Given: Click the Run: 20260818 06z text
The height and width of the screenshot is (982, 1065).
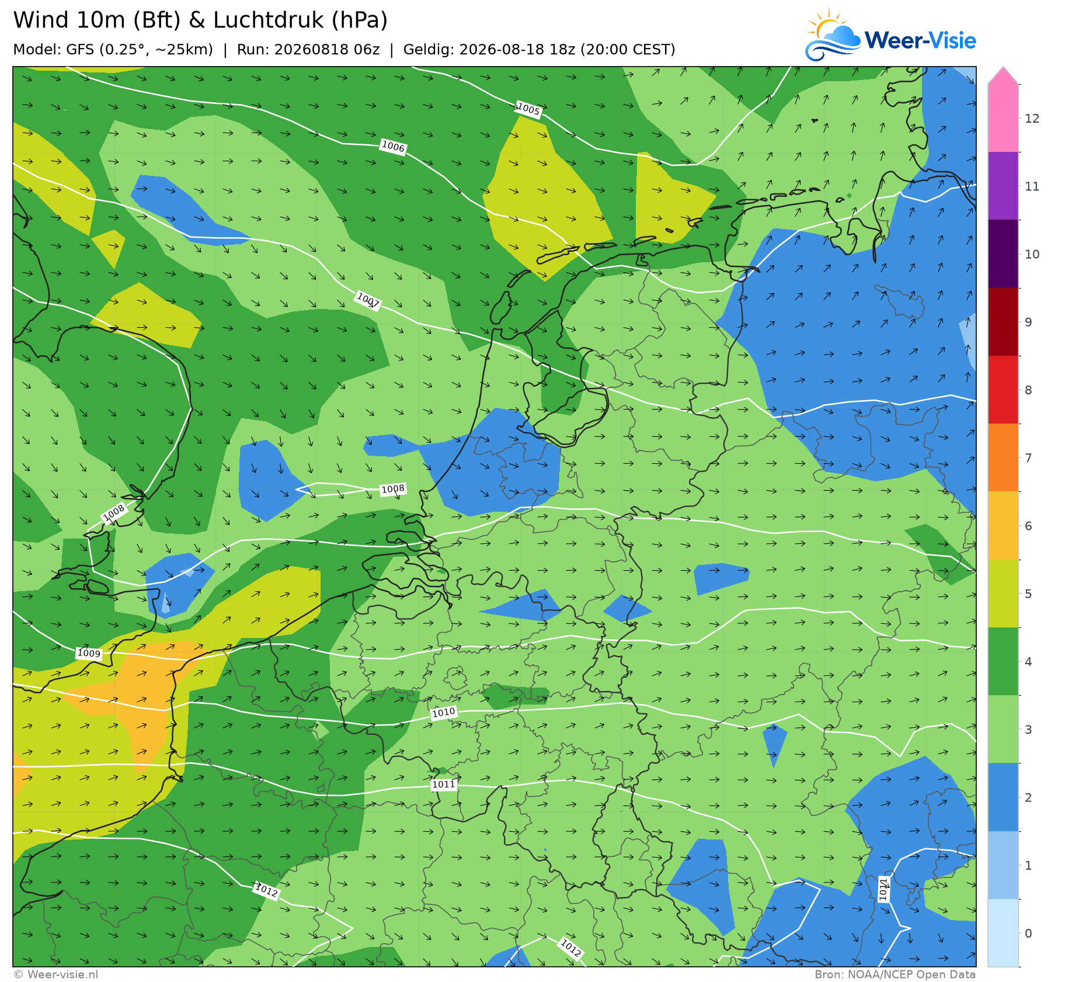Looking at the screenshot, I should [x=308, y=50].
